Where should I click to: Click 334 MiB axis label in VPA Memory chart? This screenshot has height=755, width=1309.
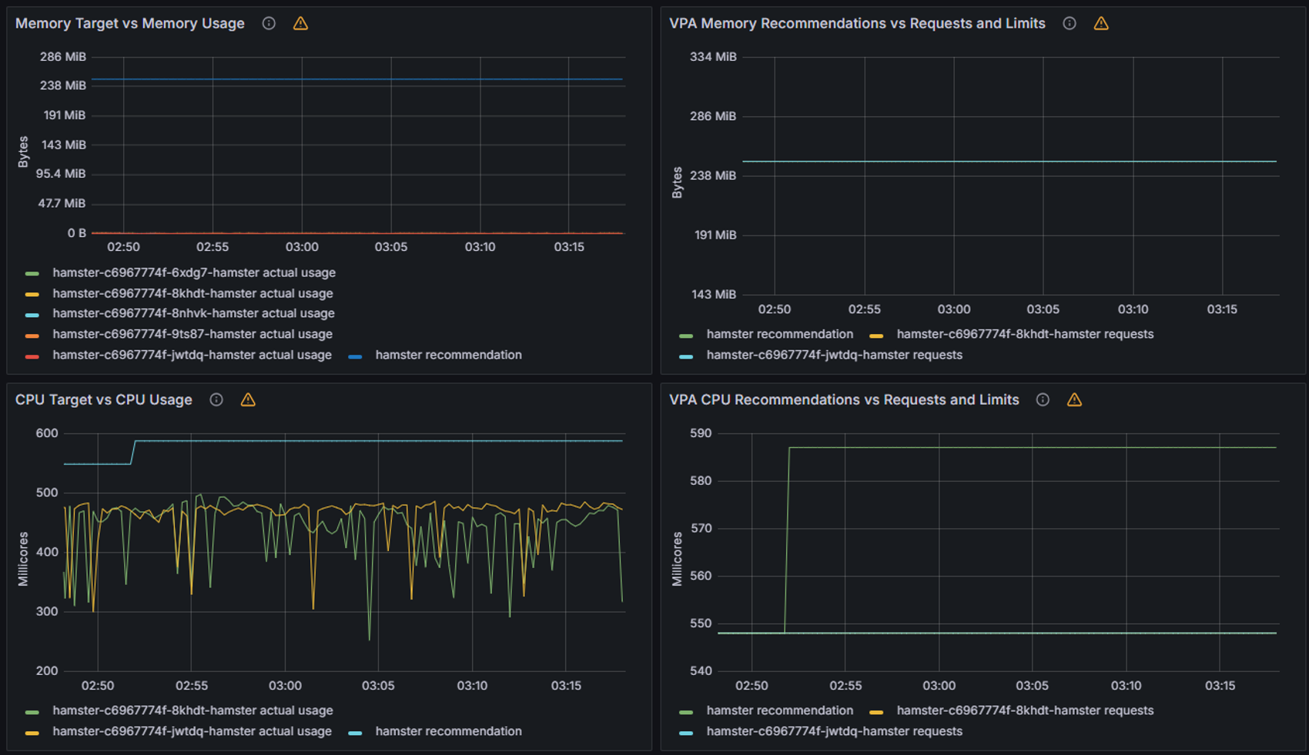(x=713, y=56)
